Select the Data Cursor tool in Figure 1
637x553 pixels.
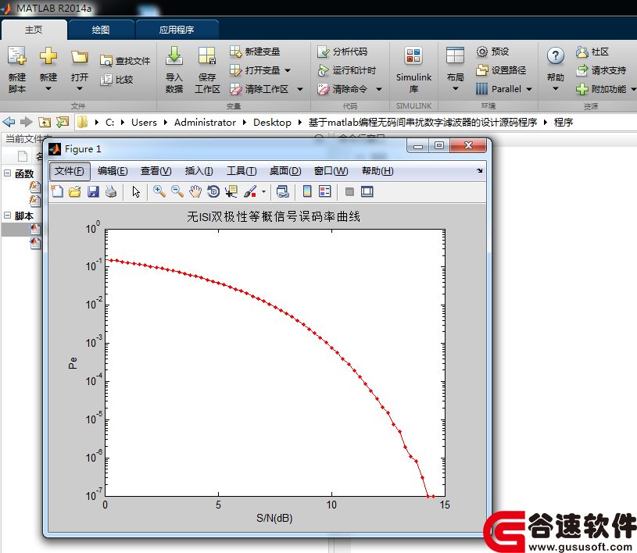[231, 191]
